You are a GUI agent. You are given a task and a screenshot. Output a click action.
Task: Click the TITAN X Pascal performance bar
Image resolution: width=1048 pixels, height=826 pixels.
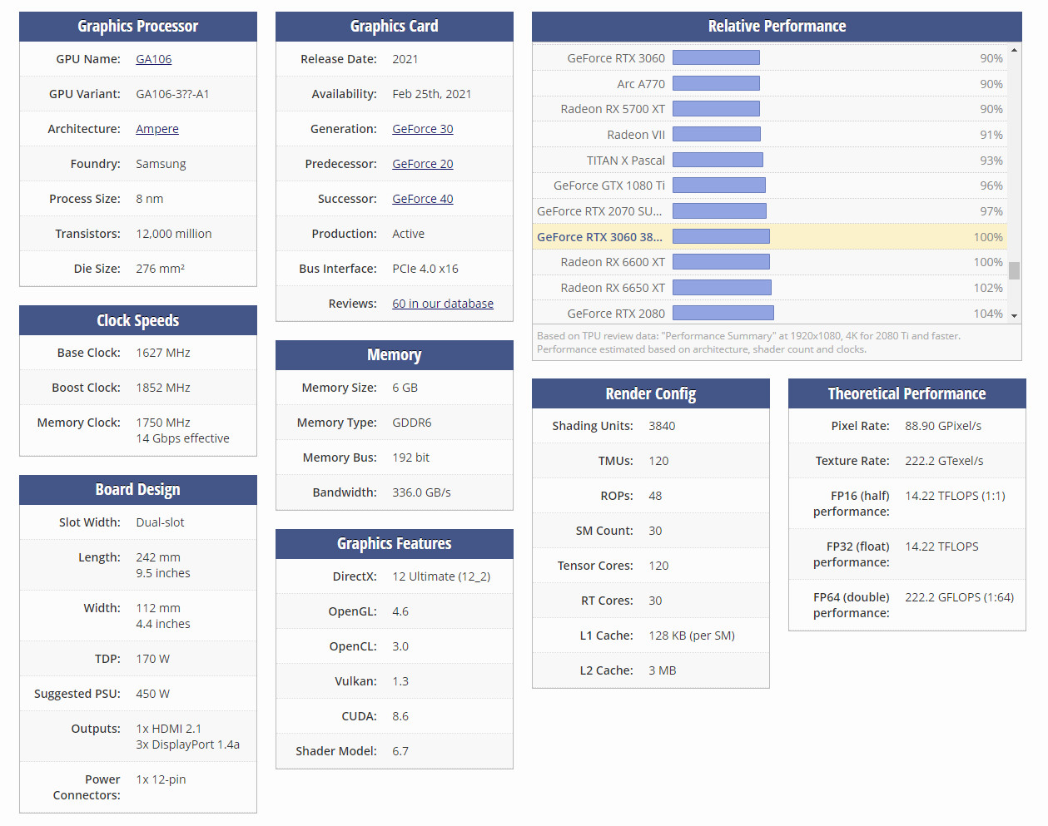point(718,160)
